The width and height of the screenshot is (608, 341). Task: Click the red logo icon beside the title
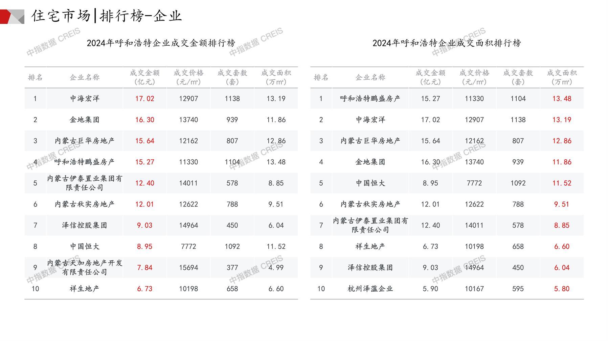pyautogui.click(x=12, y=17)
